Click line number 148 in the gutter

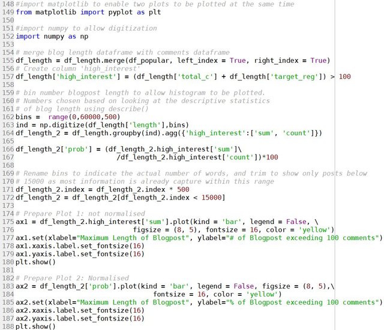coord(7,4)
